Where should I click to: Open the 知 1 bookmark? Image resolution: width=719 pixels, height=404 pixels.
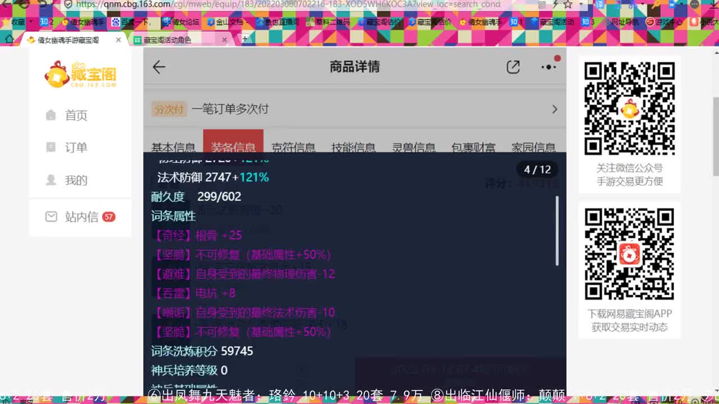[517, 22]
